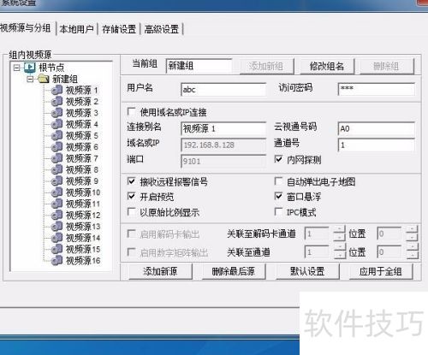
Task: Decrease 关联至解码卡通道 spinner value
Action: [339, 237]
